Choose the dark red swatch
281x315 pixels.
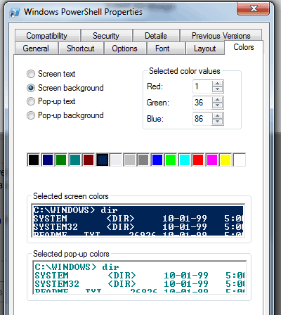[x=89, y=160]
